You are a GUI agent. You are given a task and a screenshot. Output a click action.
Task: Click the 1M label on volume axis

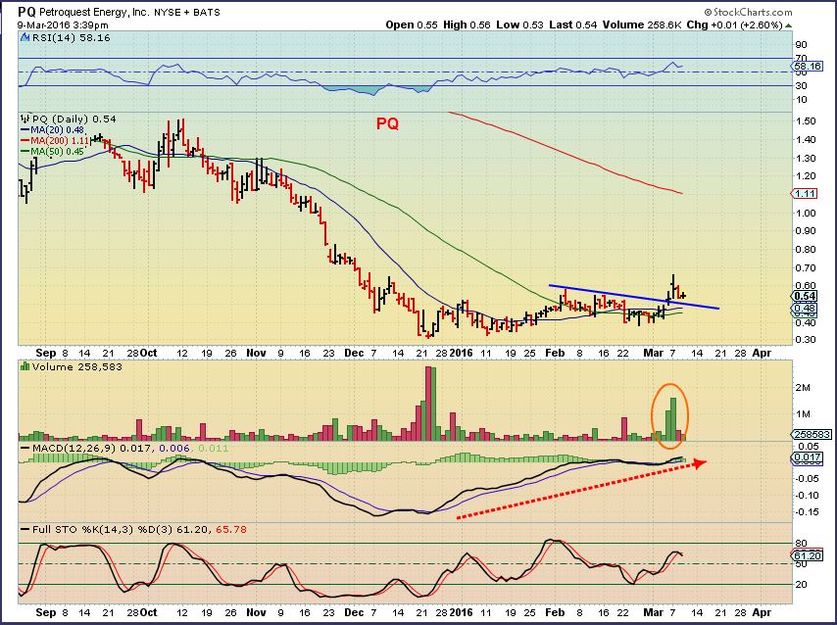(x=803, y=414)
